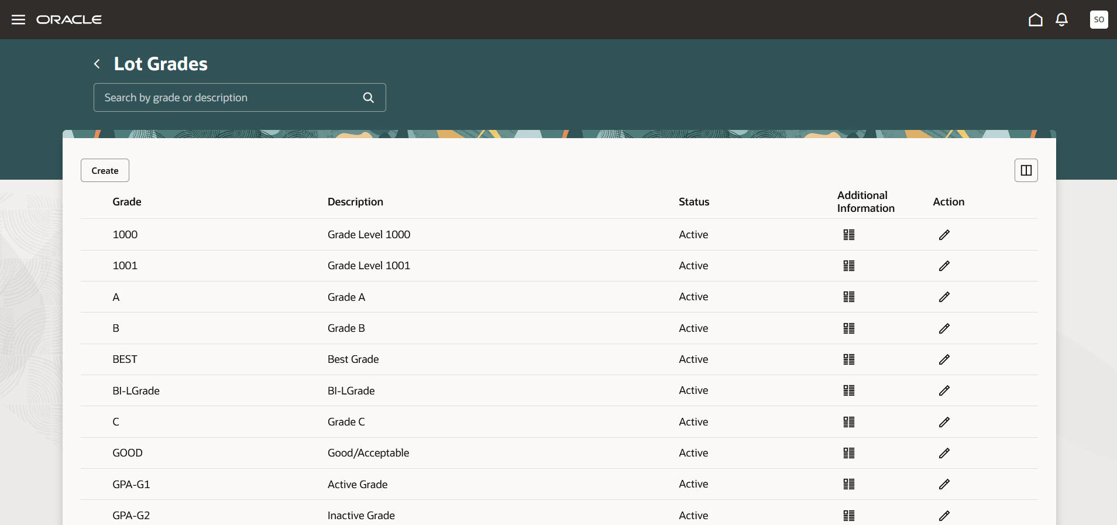Image resolution: width=1117 pixels, height=525 pixels.
Task: Select the grade cell 'GOOD'
Action: (128, 453)
